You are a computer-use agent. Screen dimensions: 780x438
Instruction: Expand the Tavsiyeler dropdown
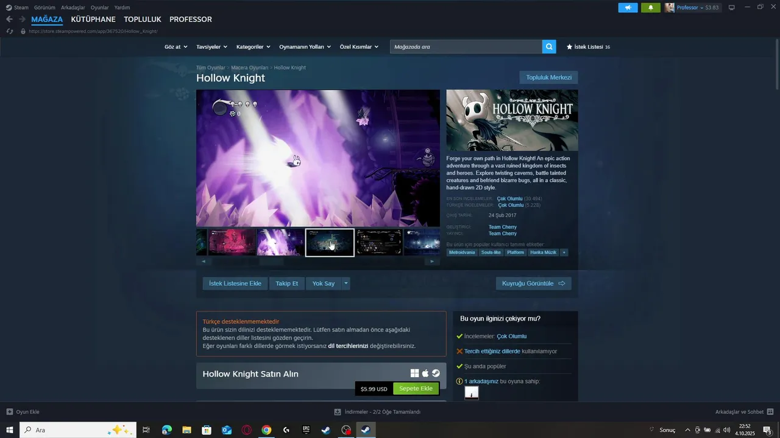tap(211, 47)
